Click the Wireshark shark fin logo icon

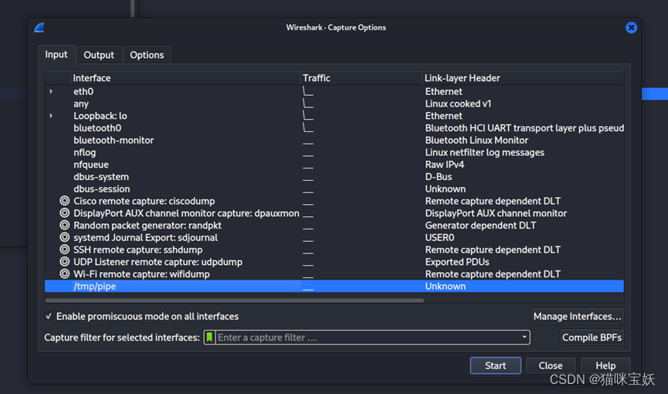pos(39,28)
